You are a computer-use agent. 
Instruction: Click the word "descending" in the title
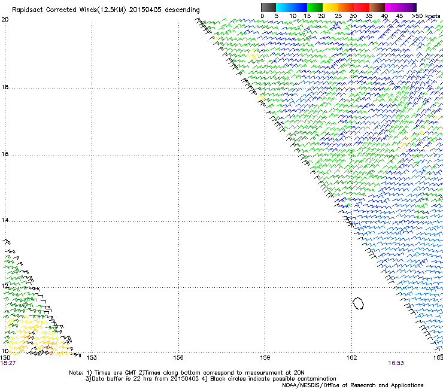point(182,10)
